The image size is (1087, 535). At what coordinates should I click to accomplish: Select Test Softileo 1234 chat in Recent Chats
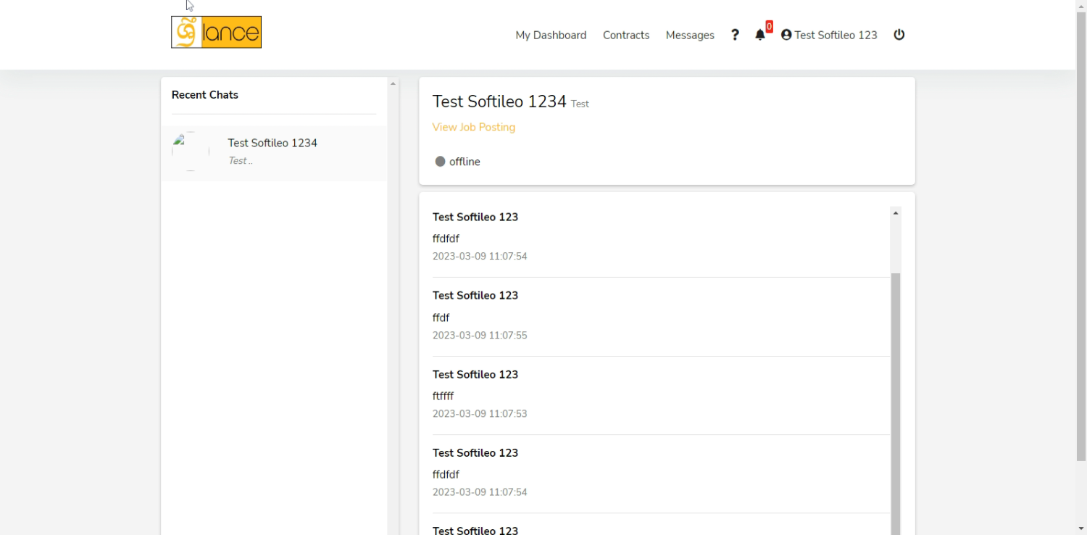pos(272,144)
